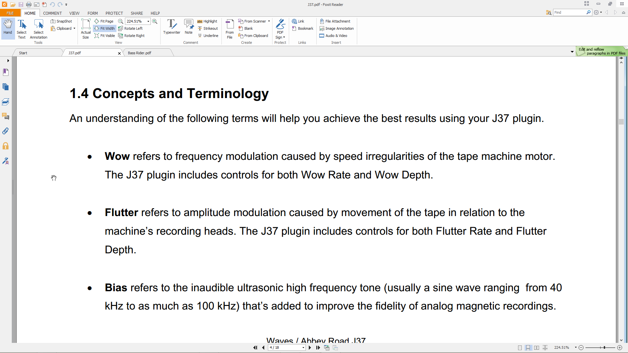Expand the left navigation panel arrow

click(x=8, y=60)
